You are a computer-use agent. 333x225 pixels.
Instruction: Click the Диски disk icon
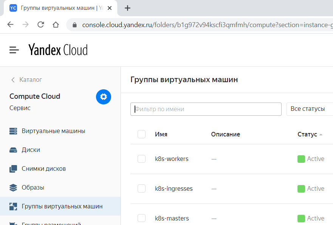[x=13, y=150]
